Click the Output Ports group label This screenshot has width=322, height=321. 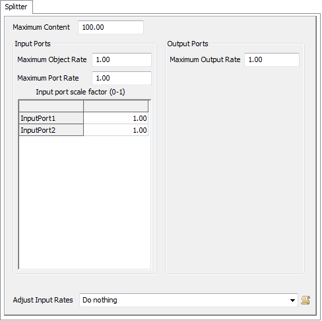(x=187, y=44)
